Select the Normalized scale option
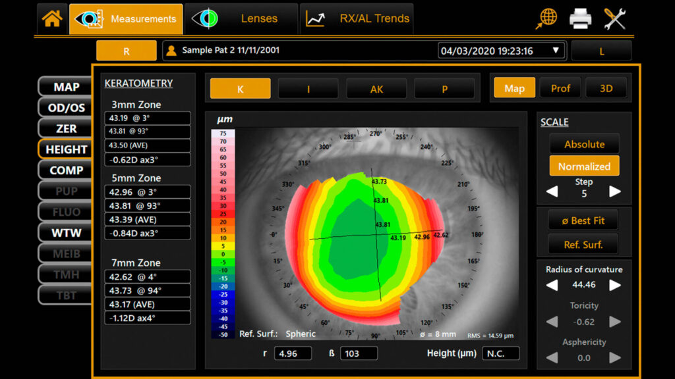The width and height of the screenshot is (675, 379). (584, 166)
